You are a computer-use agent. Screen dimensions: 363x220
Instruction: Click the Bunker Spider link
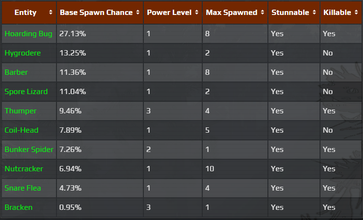click(29, 150)
